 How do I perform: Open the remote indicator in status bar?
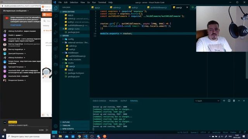pyautogui.click(x=55, y=132)
